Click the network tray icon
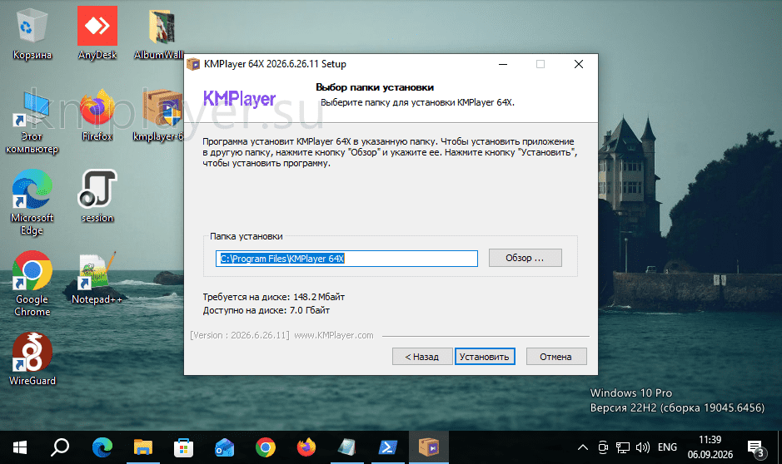This screenshot has width=782, height=464. (x=622, y=447)
